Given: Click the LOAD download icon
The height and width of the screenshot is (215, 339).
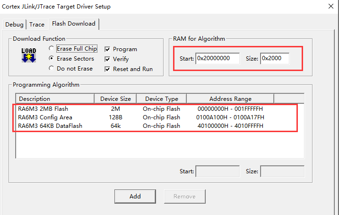Looking at the screenshot, I should (29, 54).
